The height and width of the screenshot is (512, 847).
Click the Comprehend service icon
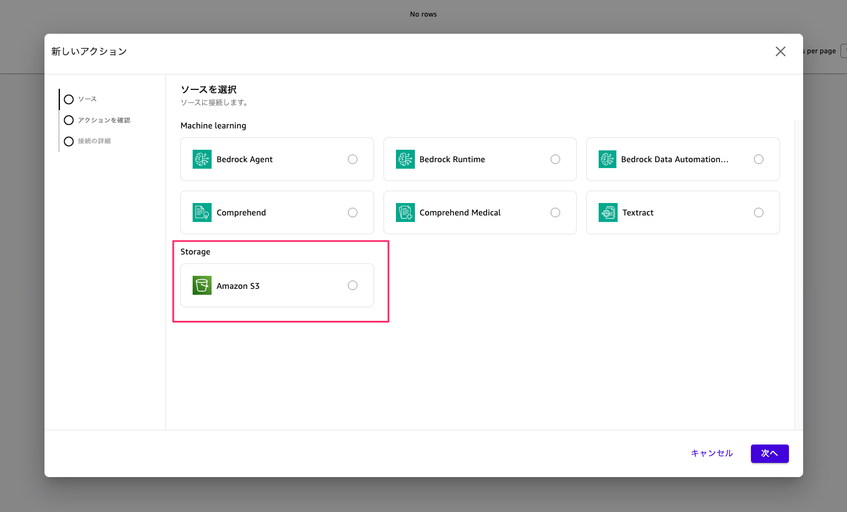[202, 212]
